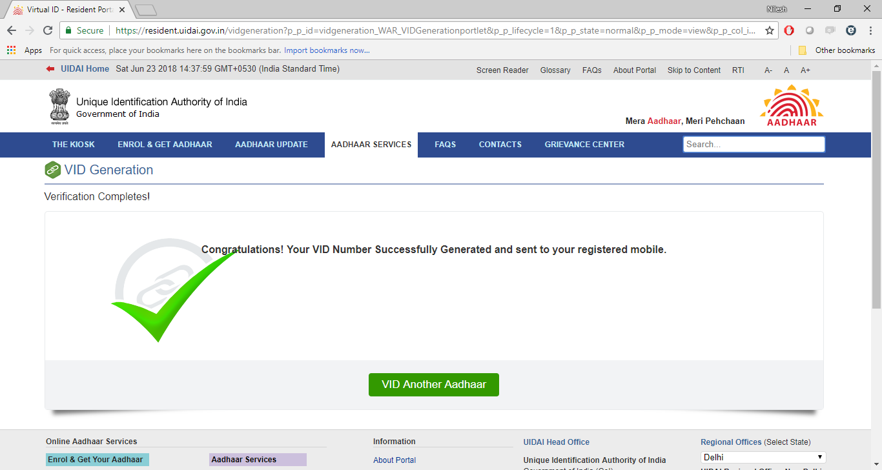Image resolution: width=882 pixels, height=470 pixels.
Task: Click Skip to Content link
Action: click(x=694, y=70)
